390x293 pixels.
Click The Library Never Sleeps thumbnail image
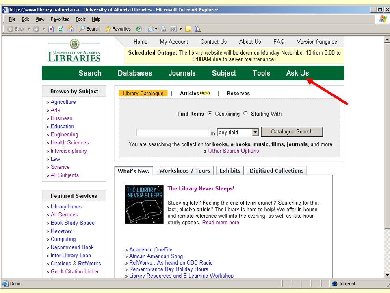[144, 204]
